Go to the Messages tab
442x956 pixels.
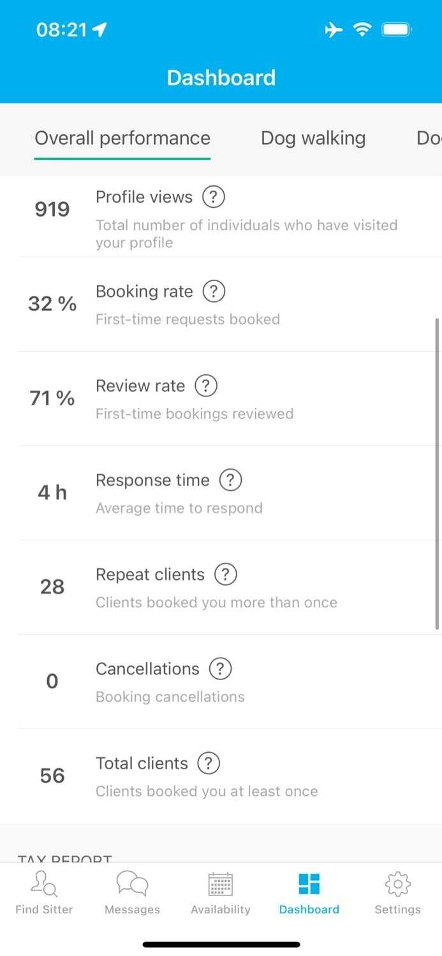point(132,893)
